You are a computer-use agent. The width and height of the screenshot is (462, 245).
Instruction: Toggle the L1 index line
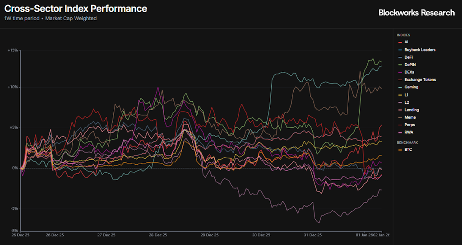click(x=407, y=95)
